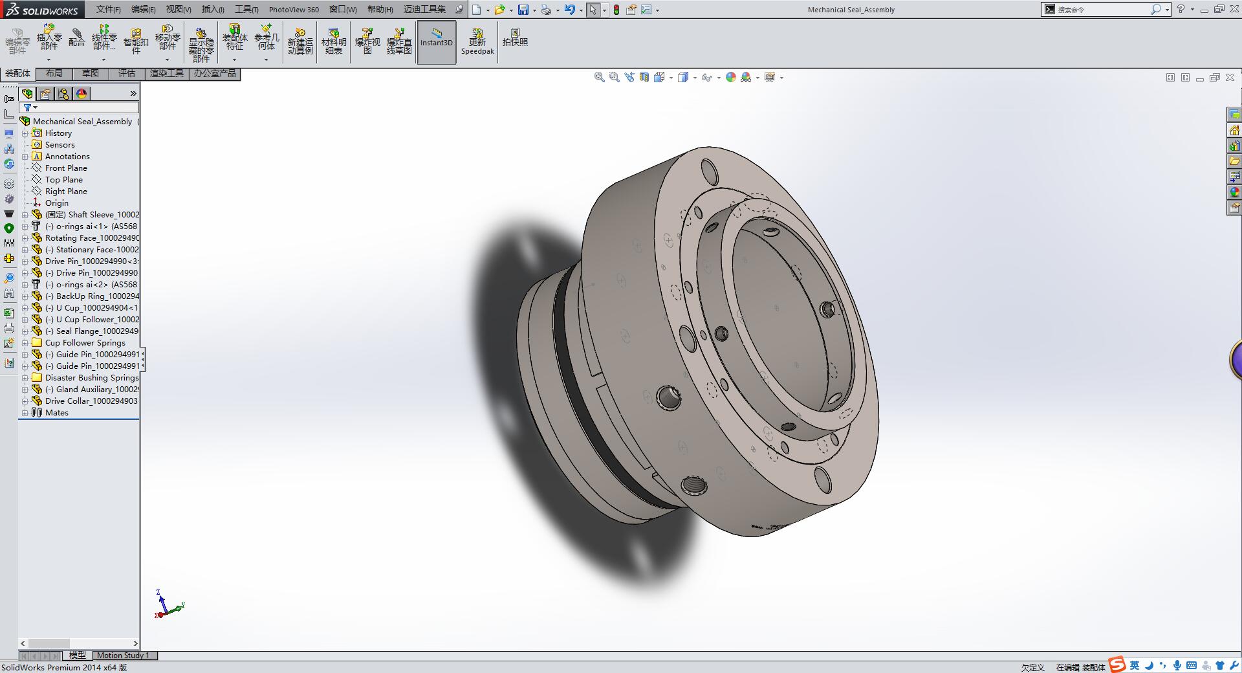The height and width of the screenshot is (673, 1242).
Task: Click the search commands input field
Action: pyautogui.click(x=1102, y=10)
